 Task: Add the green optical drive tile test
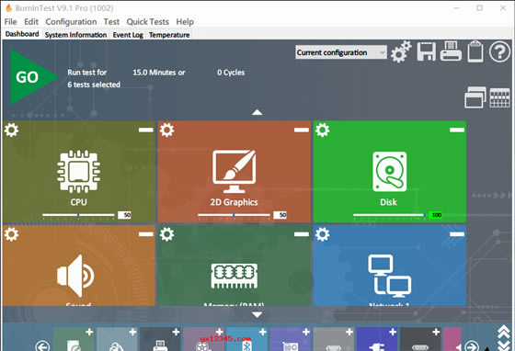[89, 332]
